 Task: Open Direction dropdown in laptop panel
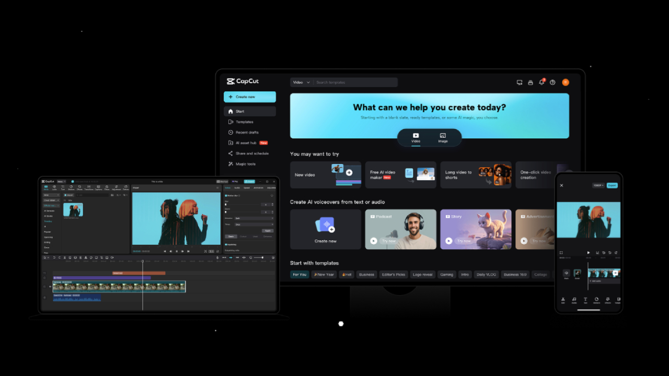pos(253,218)
